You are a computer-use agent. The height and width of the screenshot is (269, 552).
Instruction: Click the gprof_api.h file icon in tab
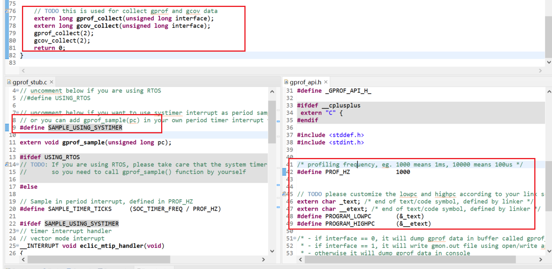(286, 82)
